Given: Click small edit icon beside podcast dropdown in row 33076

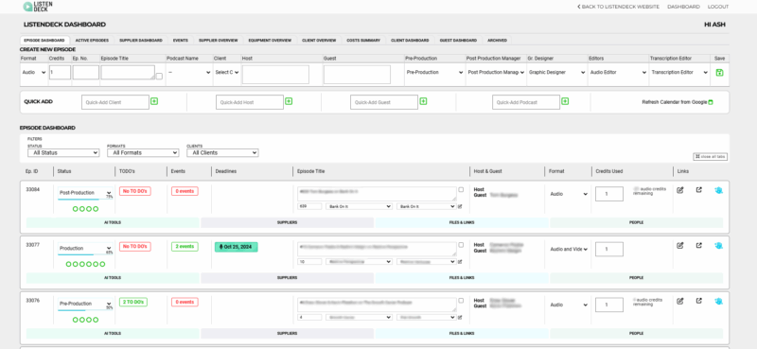Looking at the screenshot, I should tap(460, 317).
